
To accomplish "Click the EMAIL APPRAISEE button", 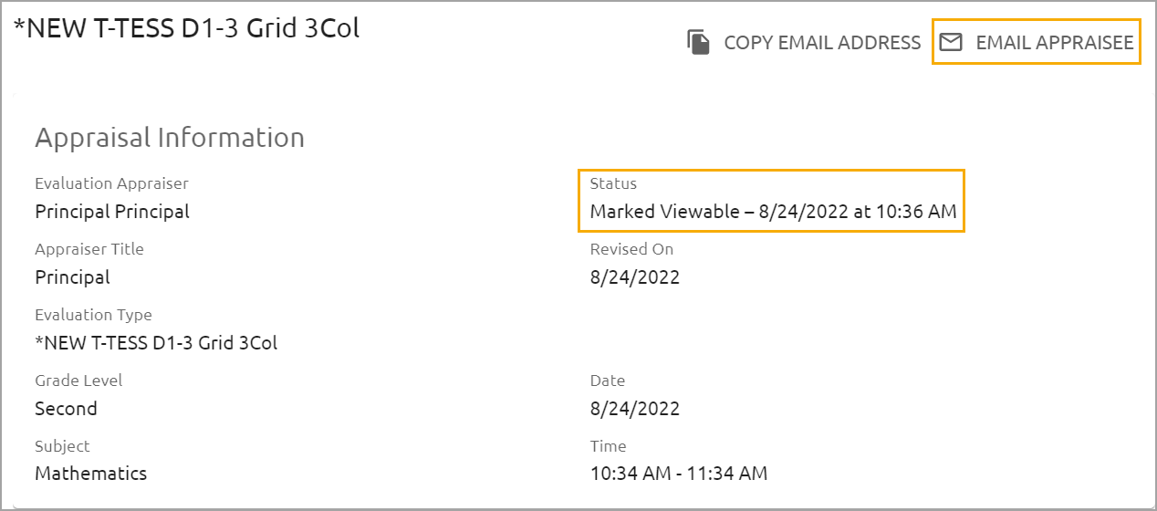I will pos(1037,42).
